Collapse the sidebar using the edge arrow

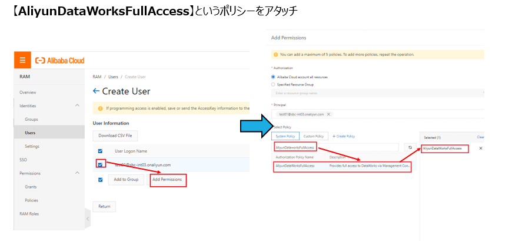88,219
